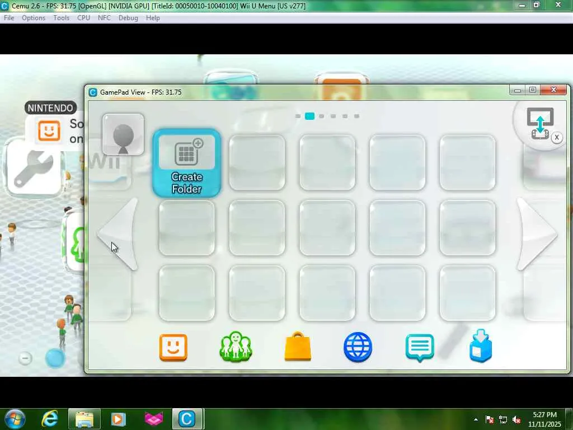This screenshot has width=573, height=430.
Task: Open Action Center flag tray icon
Action: click(x=490, y=419)
